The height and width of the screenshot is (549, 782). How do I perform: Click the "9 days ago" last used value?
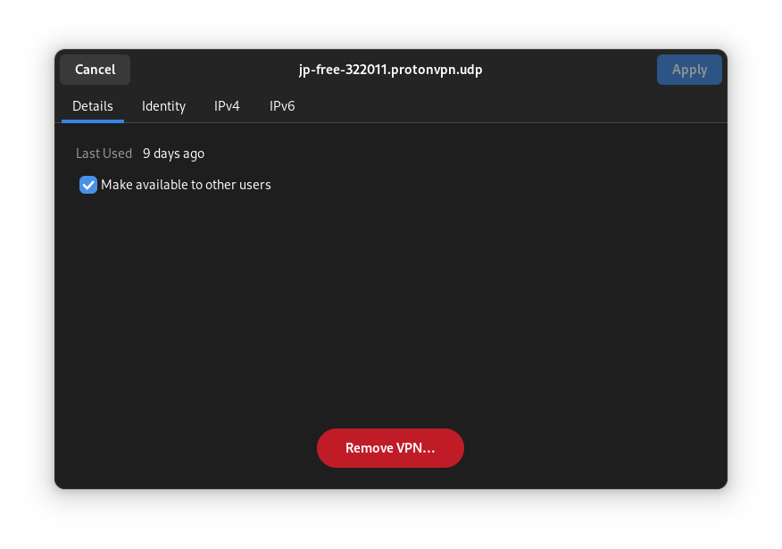point(173,154)
